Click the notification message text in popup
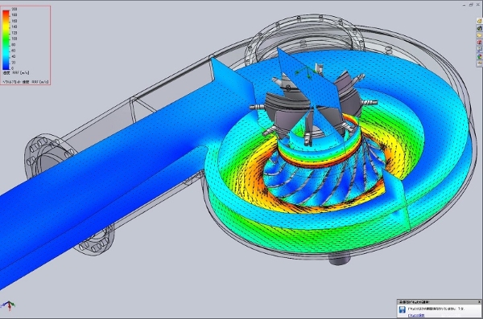Image resolution: width=483 pixels, height=319 pixels. click(436, 309)
